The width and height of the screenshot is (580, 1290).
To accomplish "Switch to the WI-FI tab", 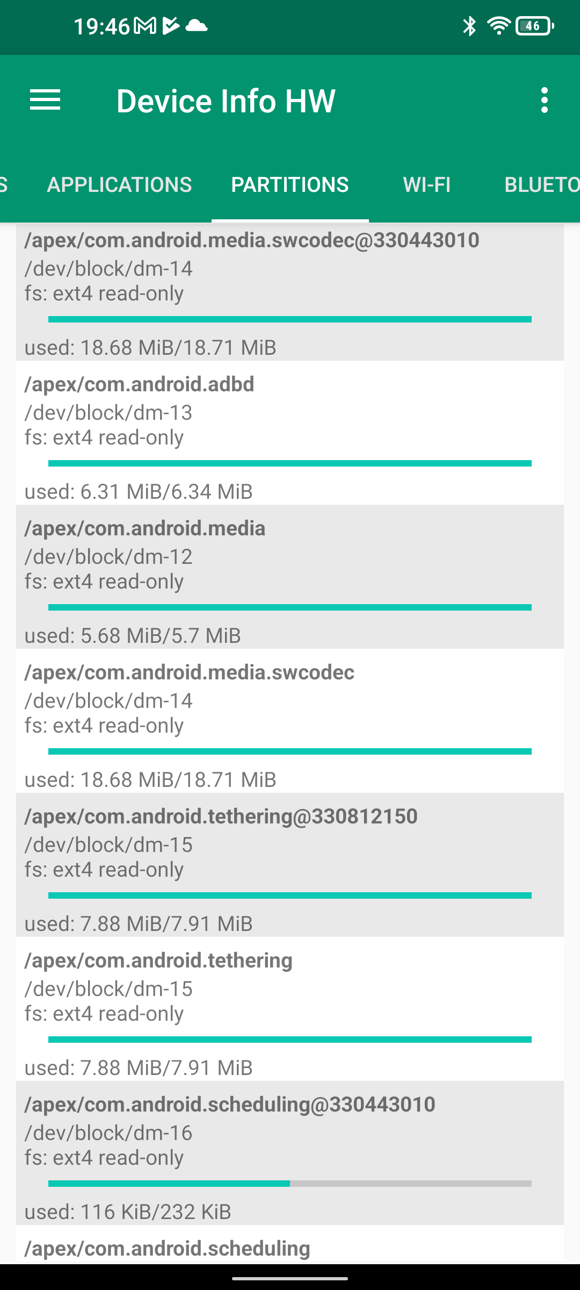I will (427, 185).
